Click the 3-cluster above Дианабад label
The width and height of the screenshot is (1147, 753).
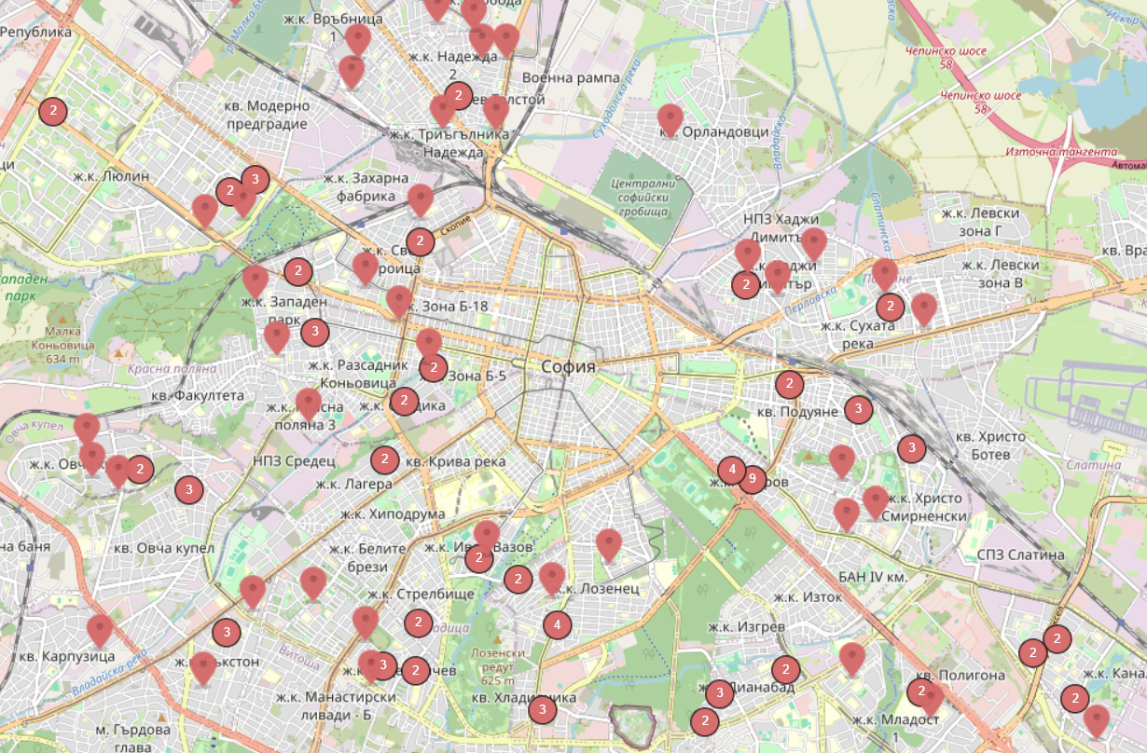pyautogui.click(x=719, y=693)
